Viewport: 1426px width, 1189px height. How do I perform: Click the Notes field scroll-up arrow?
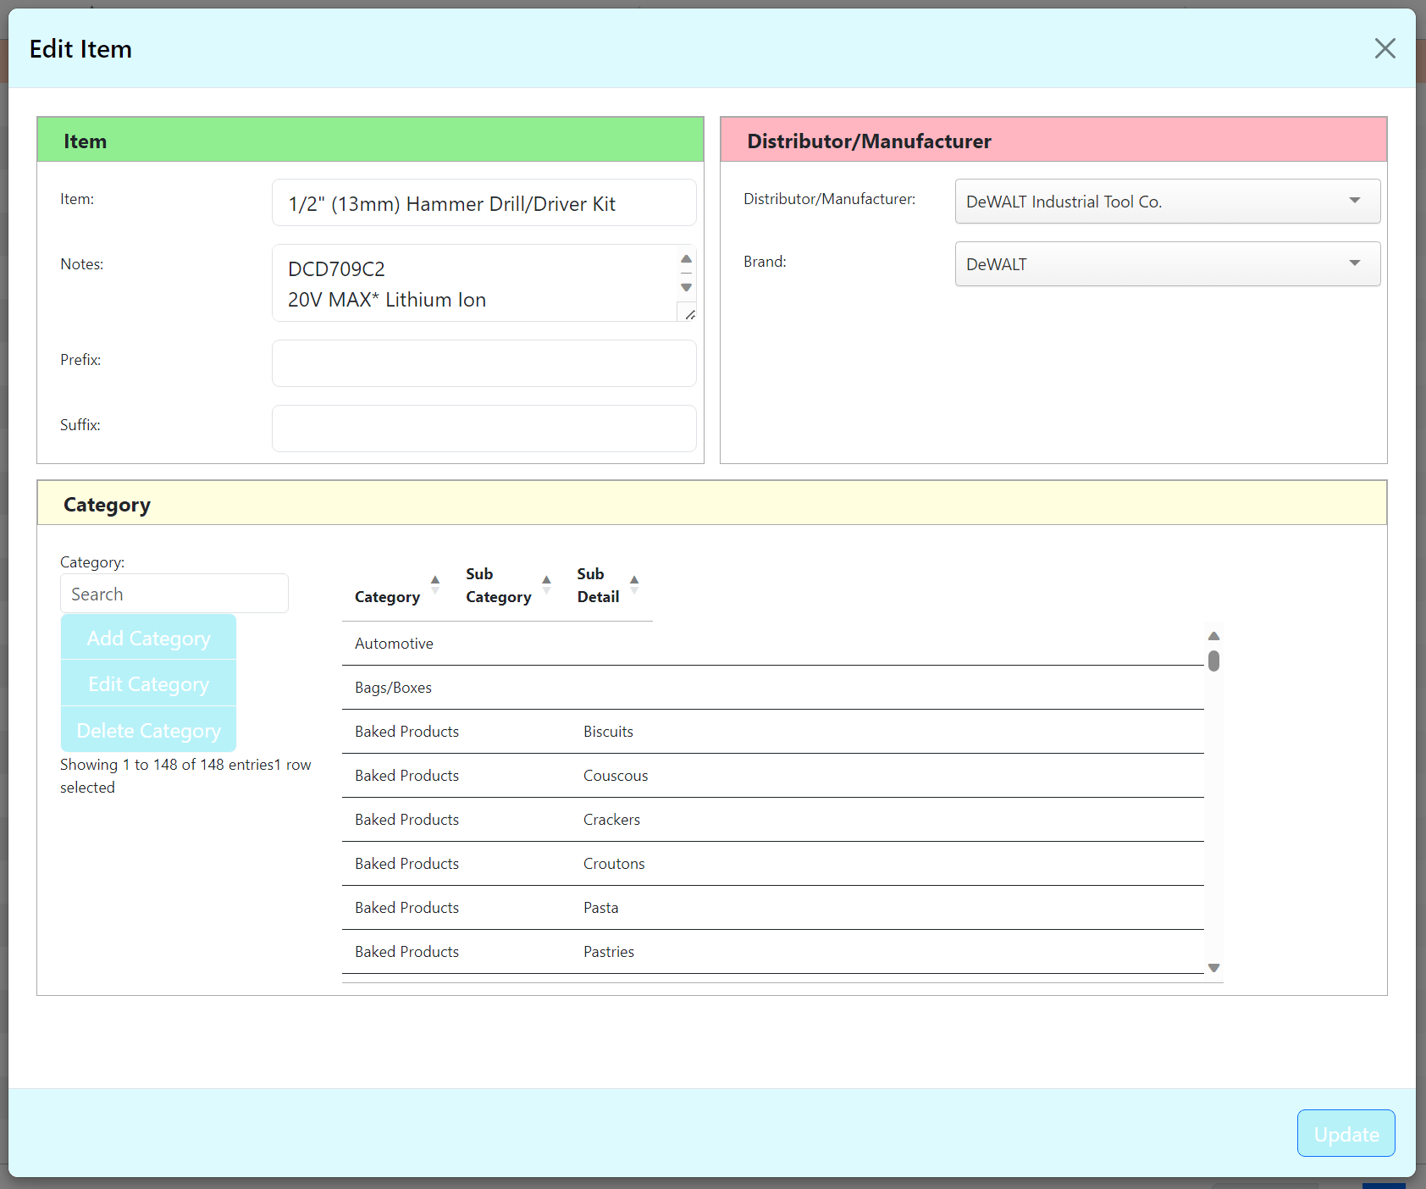tap(686, 259)
